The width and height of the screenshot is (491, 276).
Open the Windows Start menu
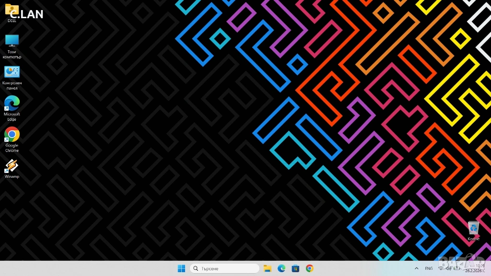coord(182,268)
